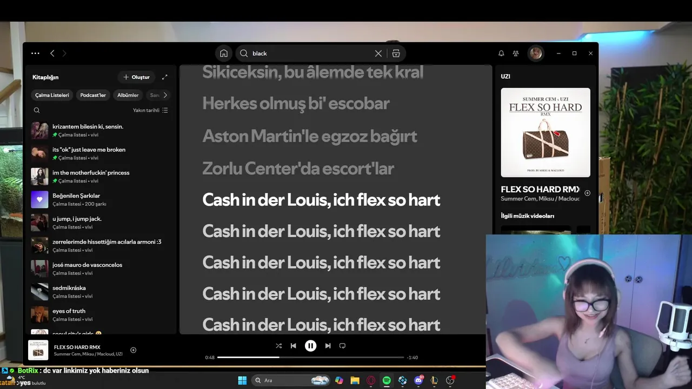692x389 pixels.
Task: Select the Podcast'ler filter chip
Action: click(93, 95)
